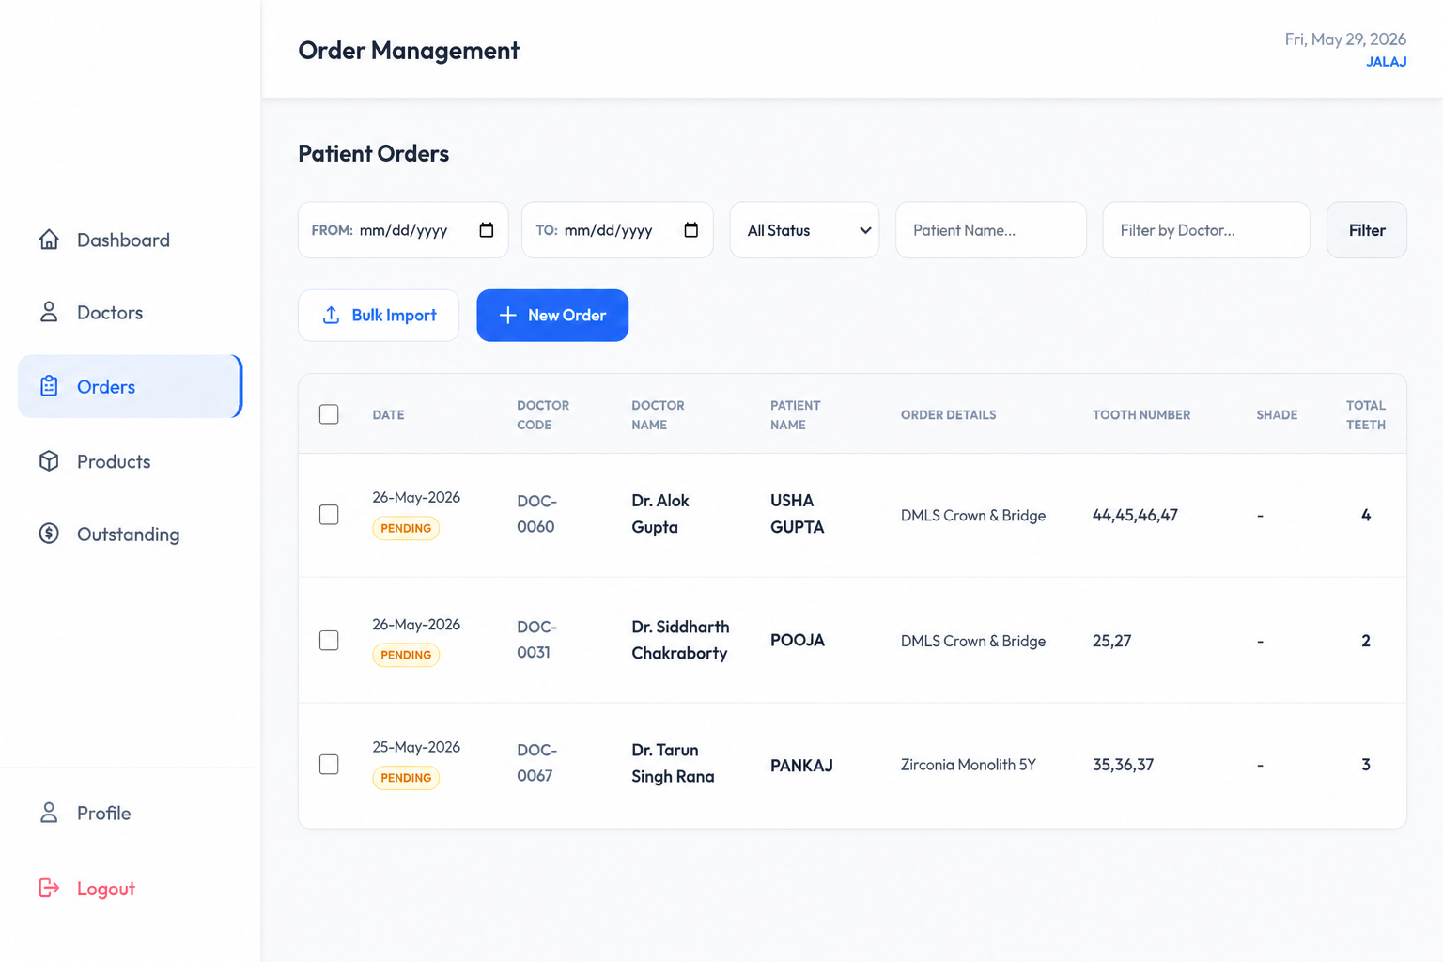Click the ORDER DETAILS column header
Viewport: 1443px width, 962px height.
tap(948, 415)
